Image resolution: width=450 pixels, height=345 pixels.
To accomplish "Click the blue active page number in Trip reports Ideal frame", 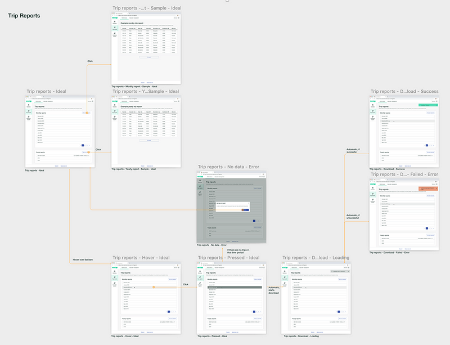I will [83, 145].
